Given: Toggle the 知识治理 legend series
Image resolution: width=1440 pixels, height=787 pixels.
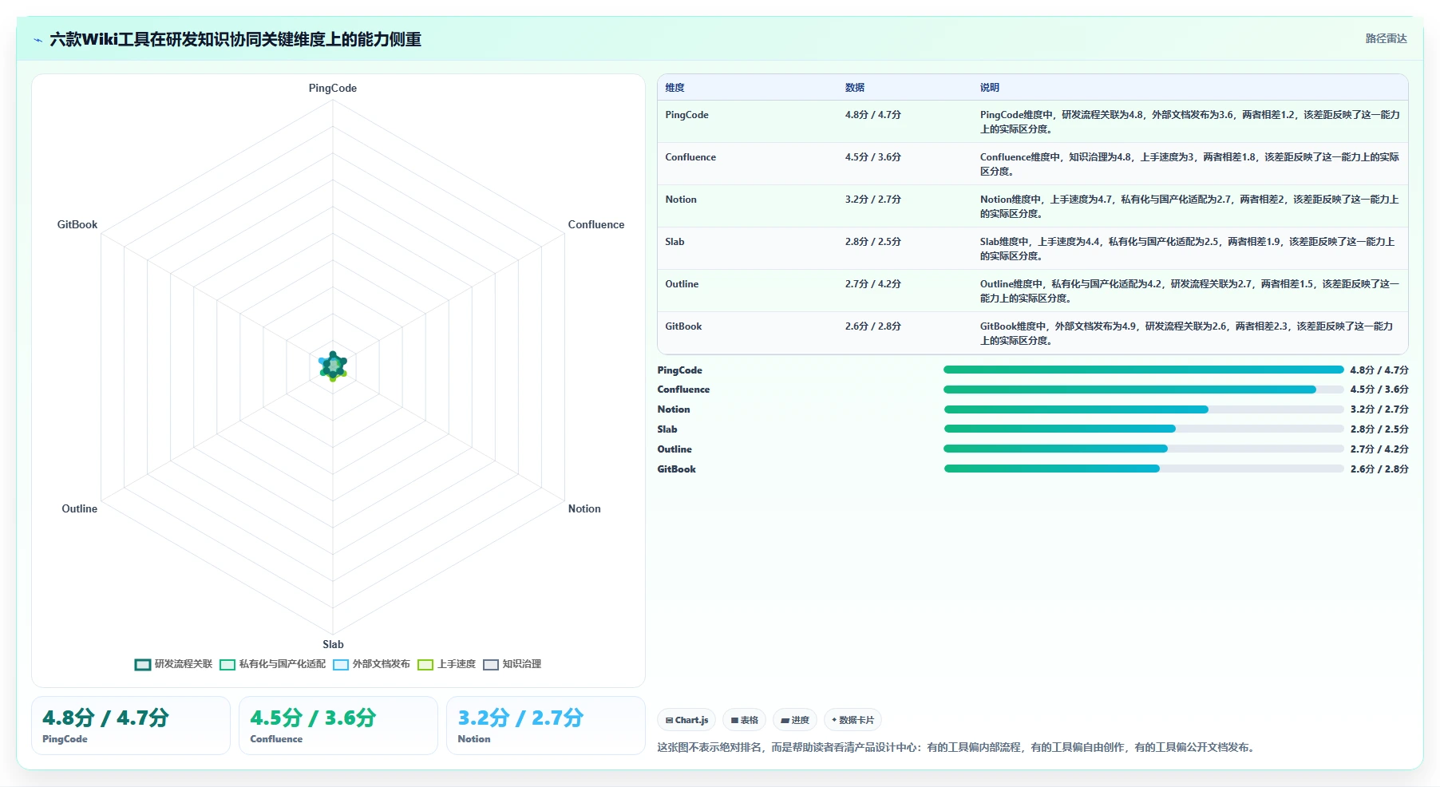Looking at the screenshot, I should click(x=512, y=664).
